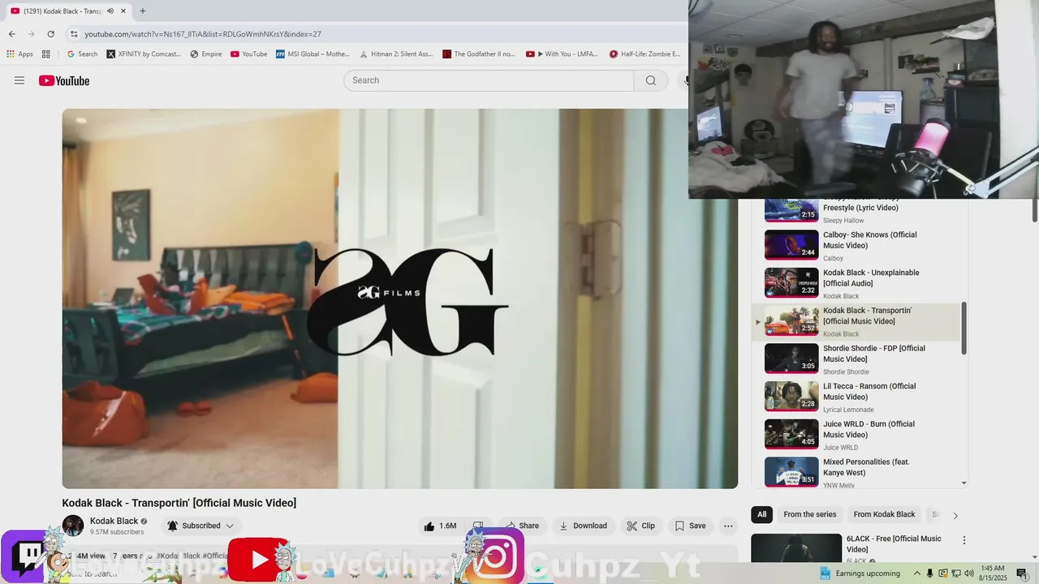Play the 6LACK Free video thumbnail
Viewport: 1039px width, 584px height.
tap(796, 548)
